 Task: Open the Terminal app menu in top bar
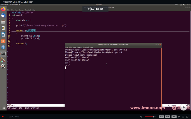(x=15, y=5)
